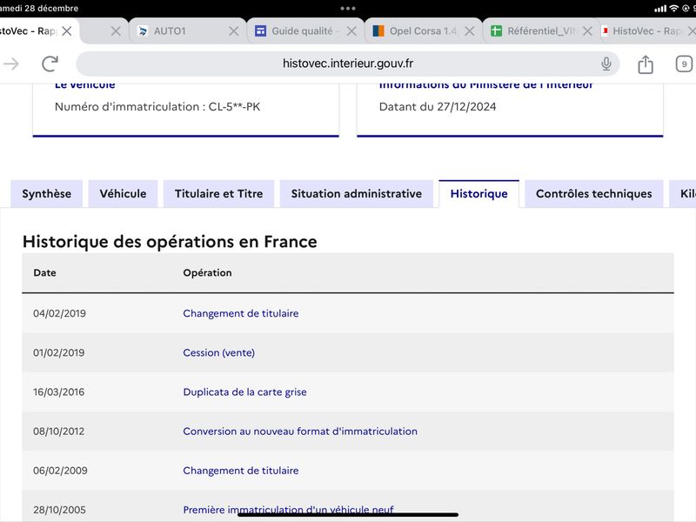Tap the date in the status bar
The image size is (696, 522).
(x=39, y=9)
